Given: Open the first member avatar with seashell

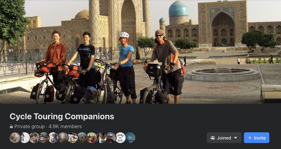Looking at the screenshot, I should 15,138.
